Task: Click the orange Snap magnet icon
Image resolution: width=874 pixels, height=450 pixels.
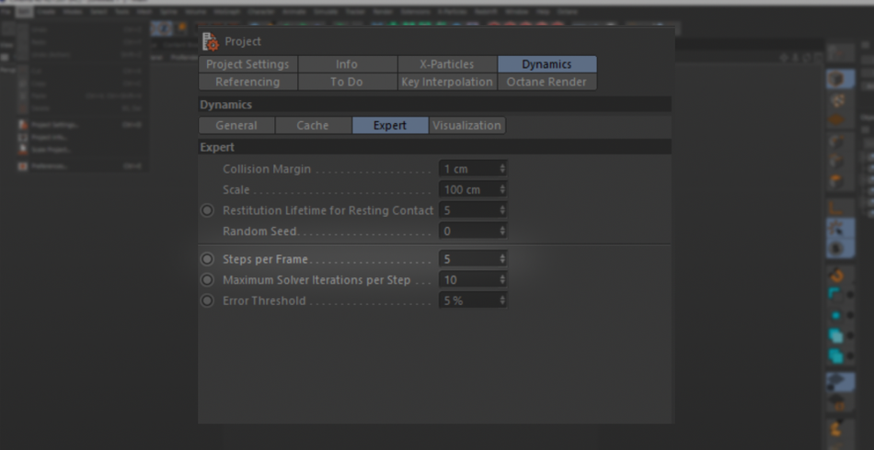Action: (838, 275)
